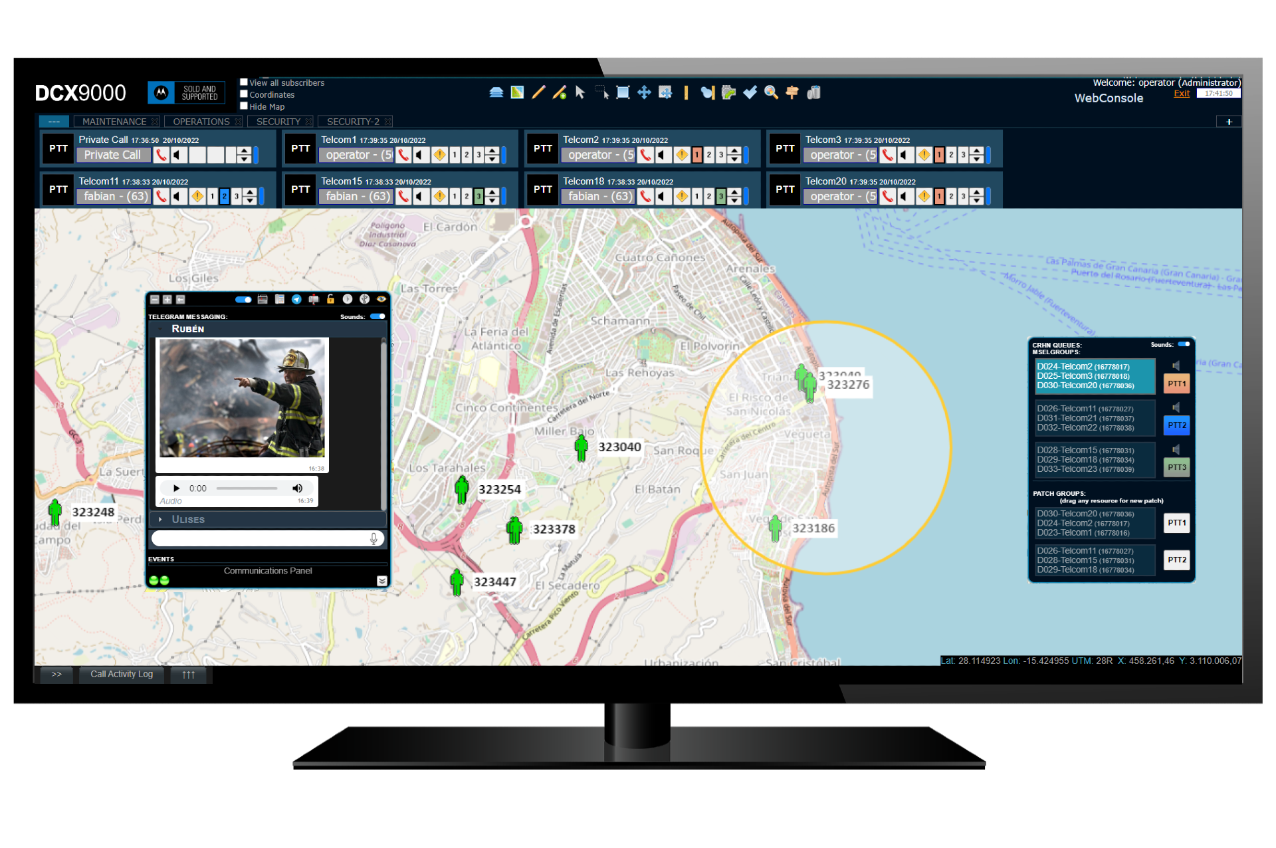This screenshot has height=848, width=1276.
Task: Select the ruler measurement tool
Action: tap(687, 92)
